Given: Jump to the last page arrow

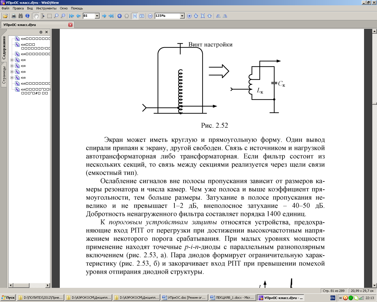Looking at the screenshot, I should point(111,16).
